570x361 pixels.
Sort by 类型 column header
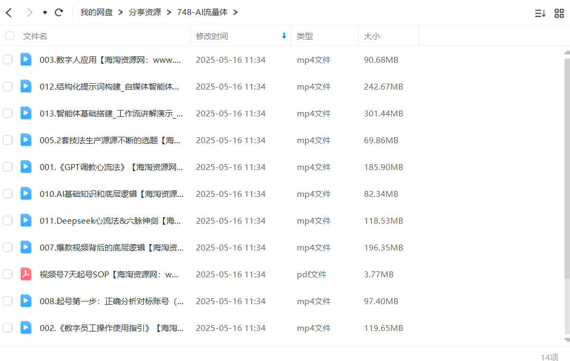[305, 36]
